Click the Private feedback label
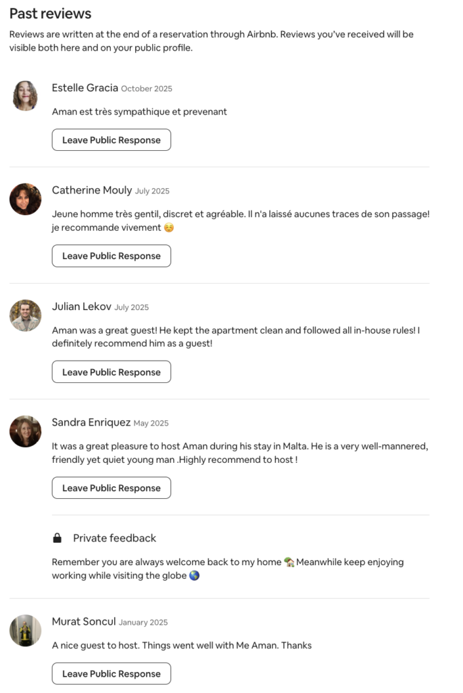The width and height of the screenshot is (463, 693). (x=114, y=538)
